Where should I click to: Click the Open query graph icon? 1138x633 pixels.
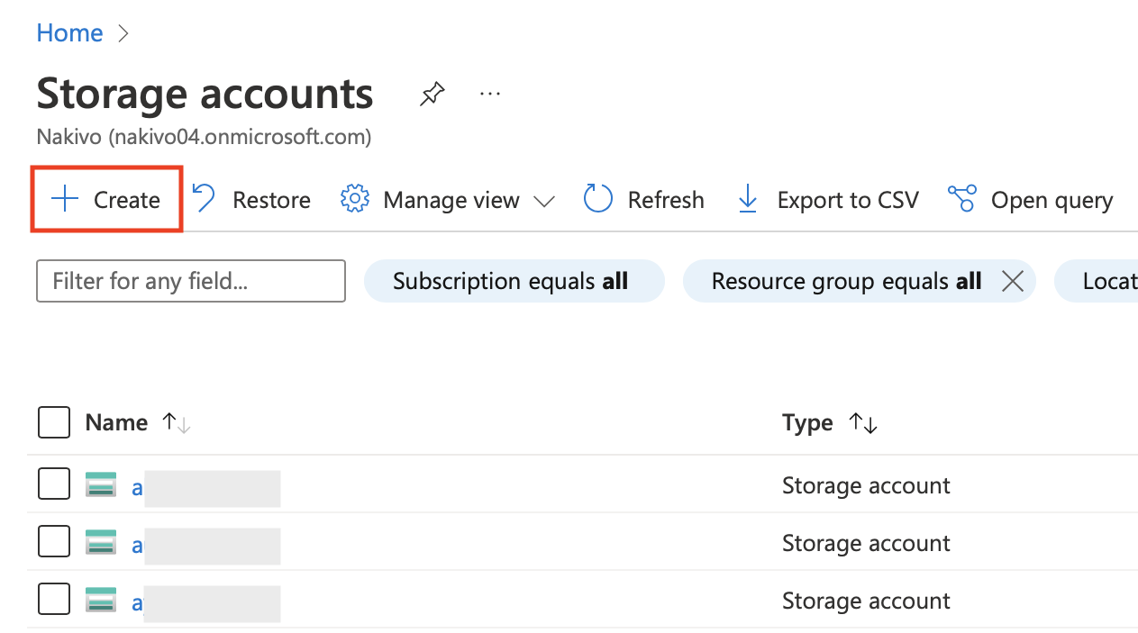pos(962,199)
